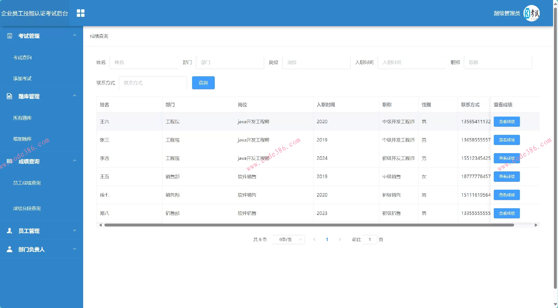Viewport: 558px width, 308px height.
Task: Expand the 员工管理 menu chevron
Action: [74, 231]
